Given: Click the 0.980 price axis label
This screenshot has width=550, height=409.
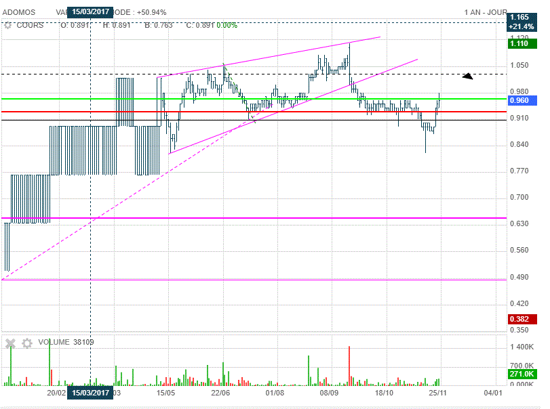Looking at the screenshot, I should pyautogui.click(x=519, y=91).
